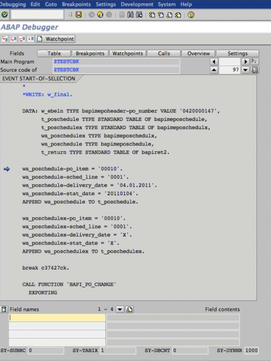Click the left triangle toolbar arrow near command field
This screenshot has height=362, width=271.
(x=70, y=14)
